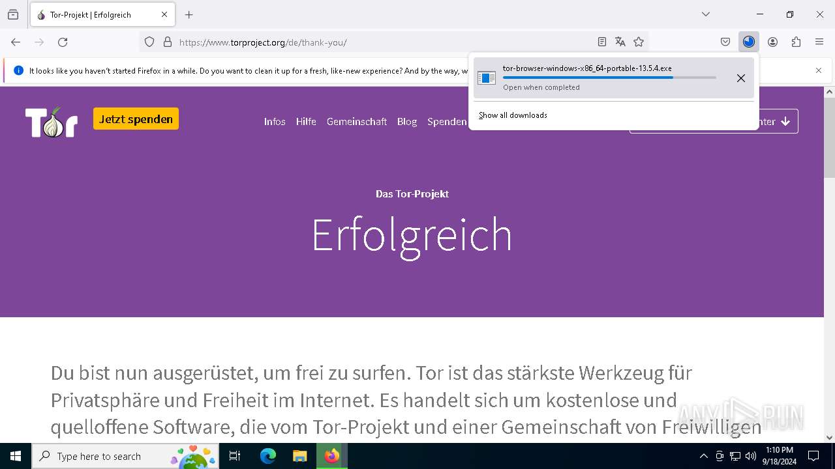Click the Firefox taskbar icon
Viewport: 835px width, 469px height.
(x=332, y=456)
